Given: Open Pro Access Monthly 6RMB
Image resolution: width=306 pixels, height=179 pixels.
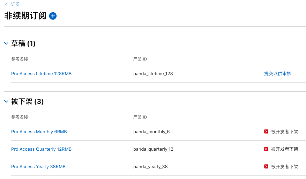Looking at the screenshot, I should point(39,131).
